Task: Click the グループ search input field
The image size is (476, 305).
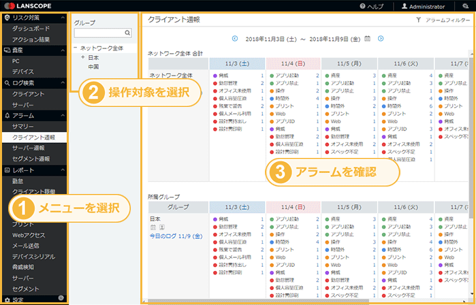Action: [98, 32]
